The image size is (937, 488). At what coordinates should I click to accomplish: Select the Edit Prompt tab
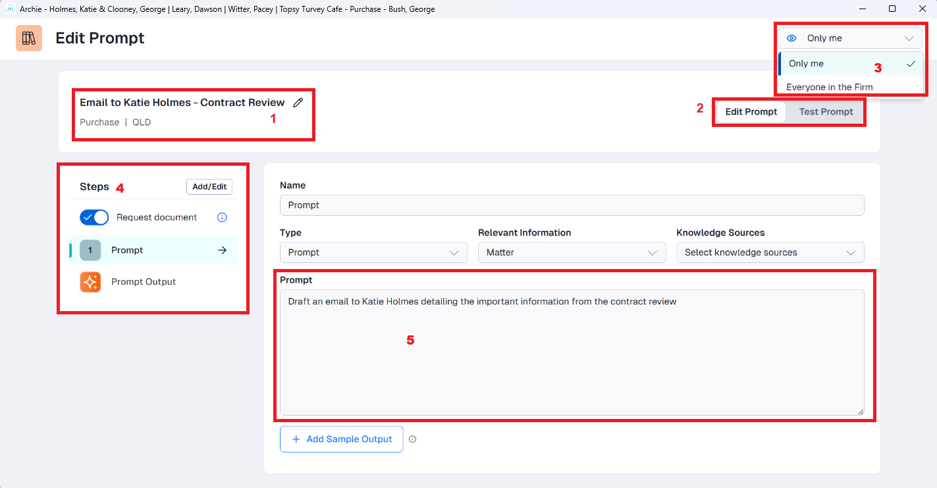coord(751,112)
